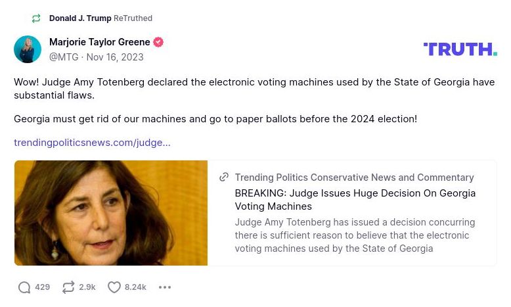Click the ReTruth arrows icon below post

[x=68, y=287]
